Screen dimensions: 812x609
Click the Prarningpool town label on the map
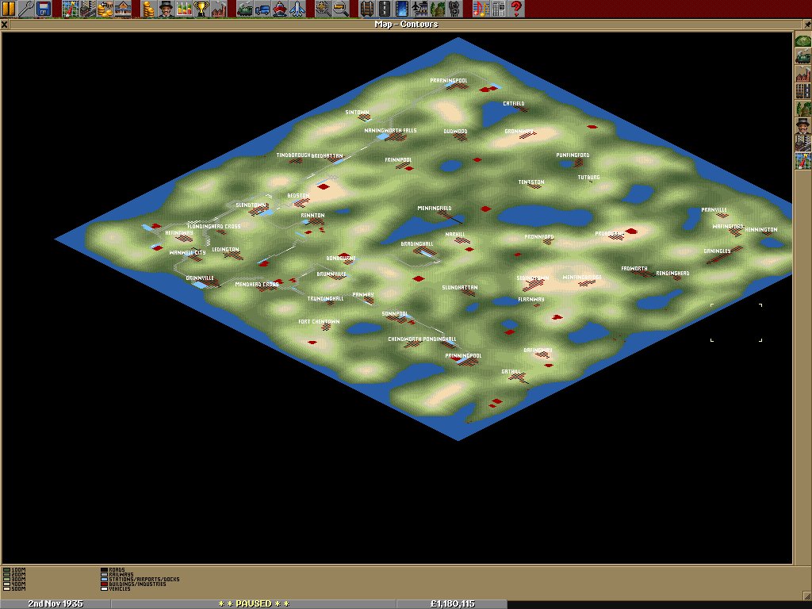[x=449, y=81]
